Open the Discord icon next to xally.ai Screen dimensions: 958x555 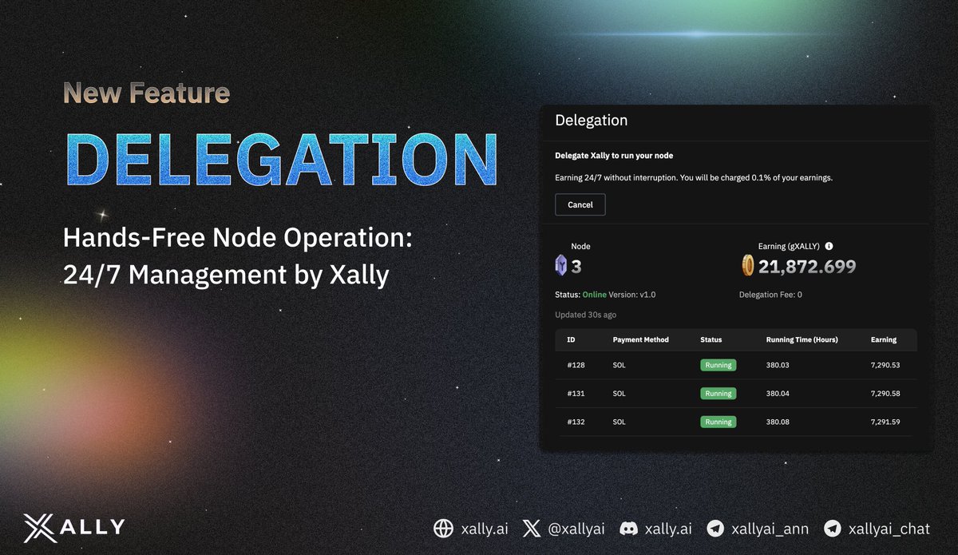pyautogui.click(x=629, y=528)
